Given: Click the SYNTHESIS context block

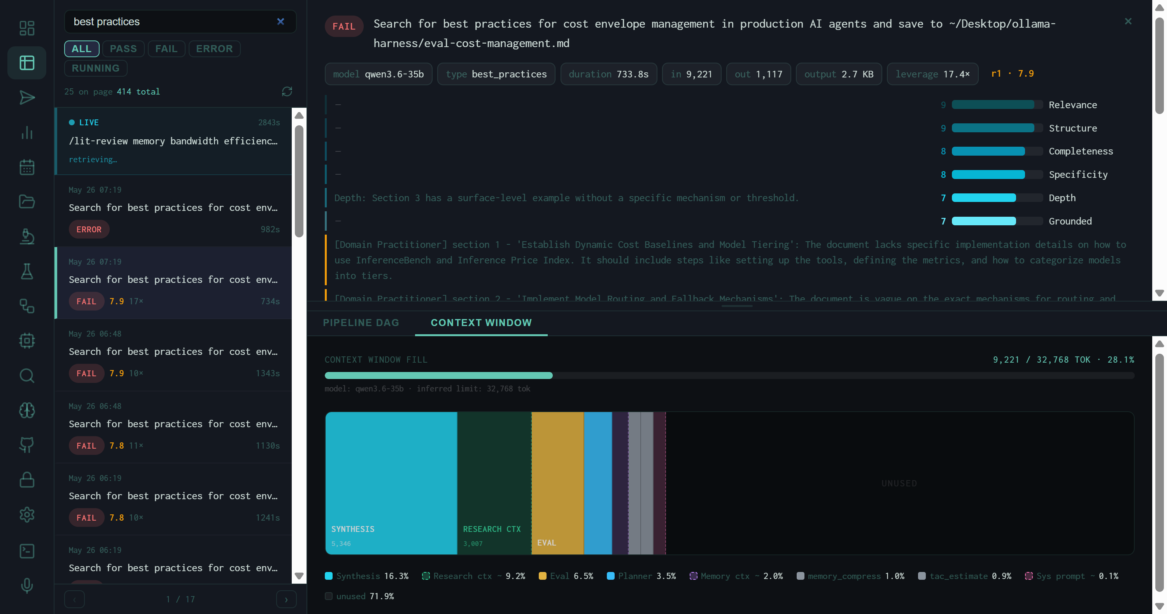Looking at the screenshot, I should 391,483.
